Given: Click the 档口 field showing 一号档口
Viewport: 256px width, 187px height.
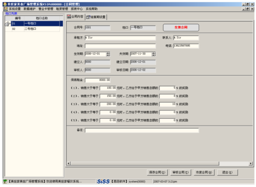Looking at the screenshot, I should pyautogui.click(x=143, y=27).
